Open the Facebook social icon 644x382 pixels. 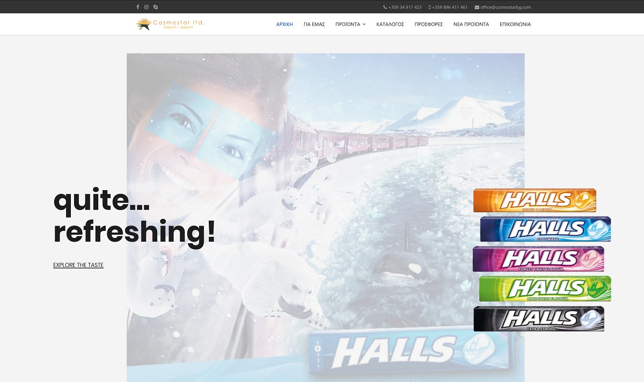[137, 7]
